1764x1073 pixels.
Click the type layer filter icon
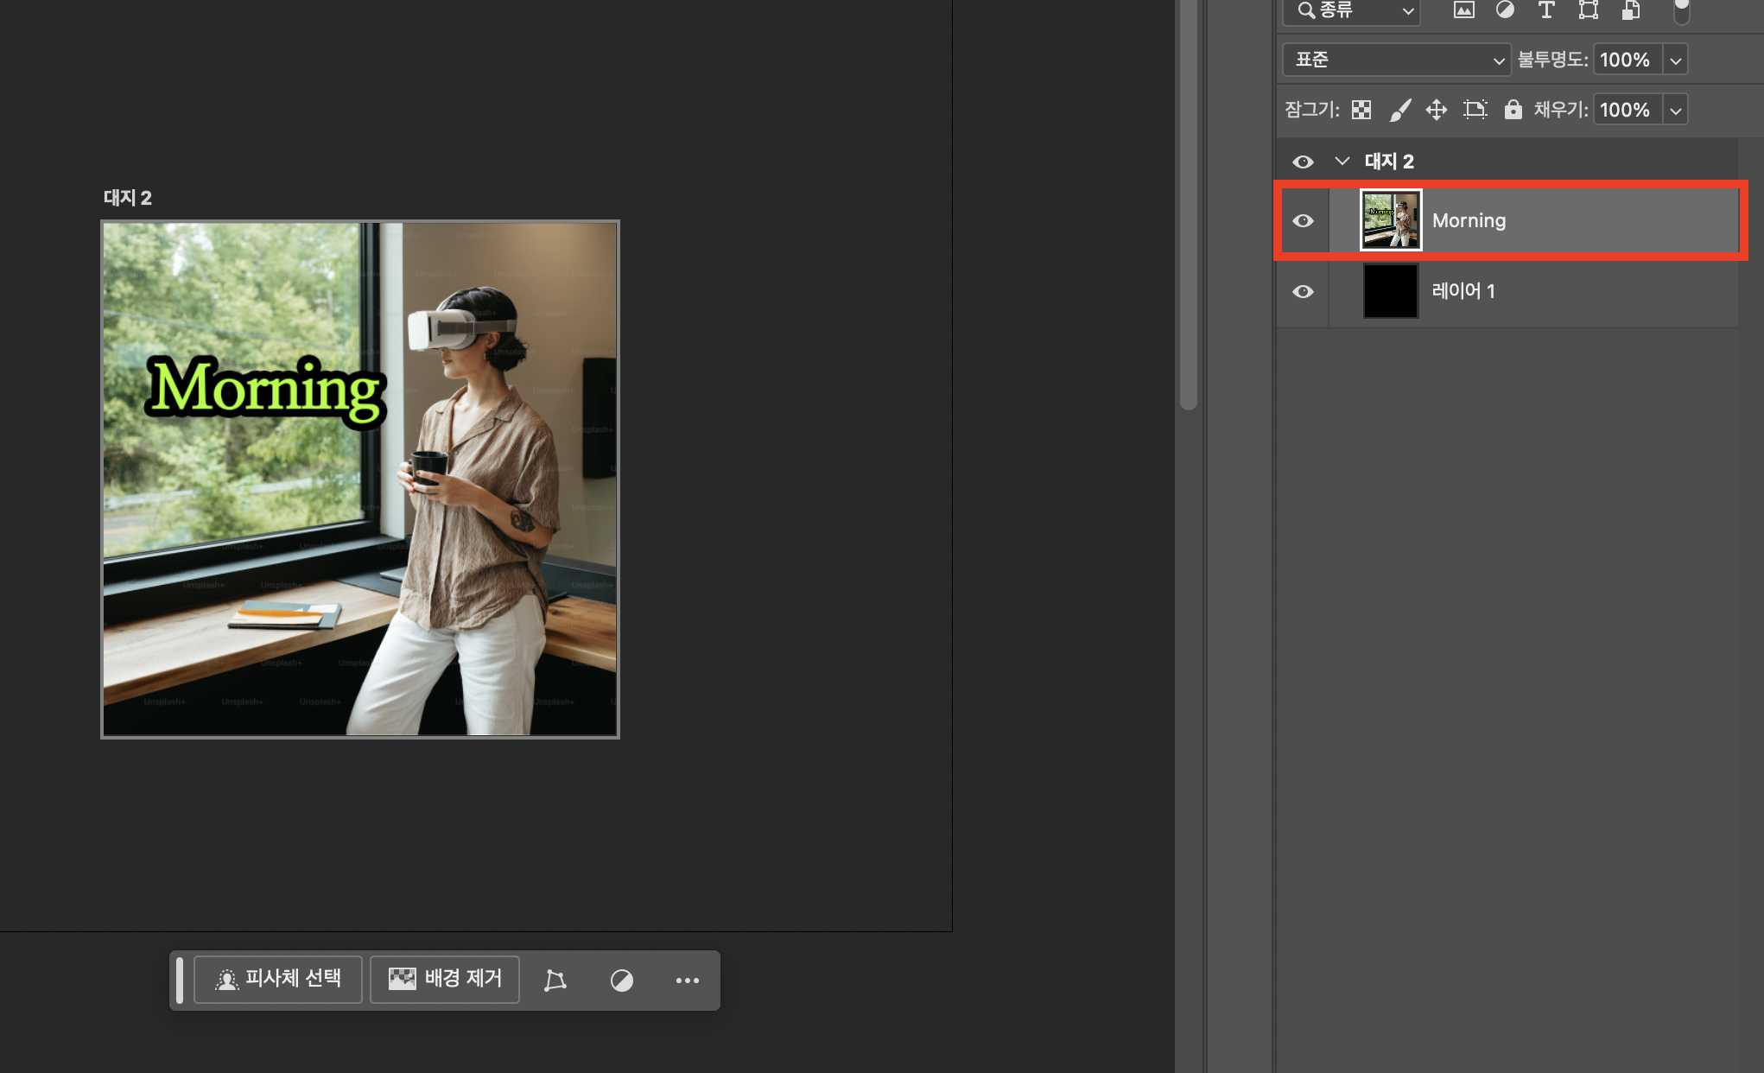click(x=1546, y=10)
